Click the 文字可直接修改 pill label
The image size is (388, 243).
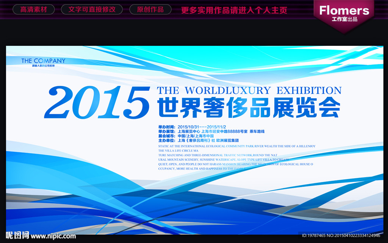(92, 9)
